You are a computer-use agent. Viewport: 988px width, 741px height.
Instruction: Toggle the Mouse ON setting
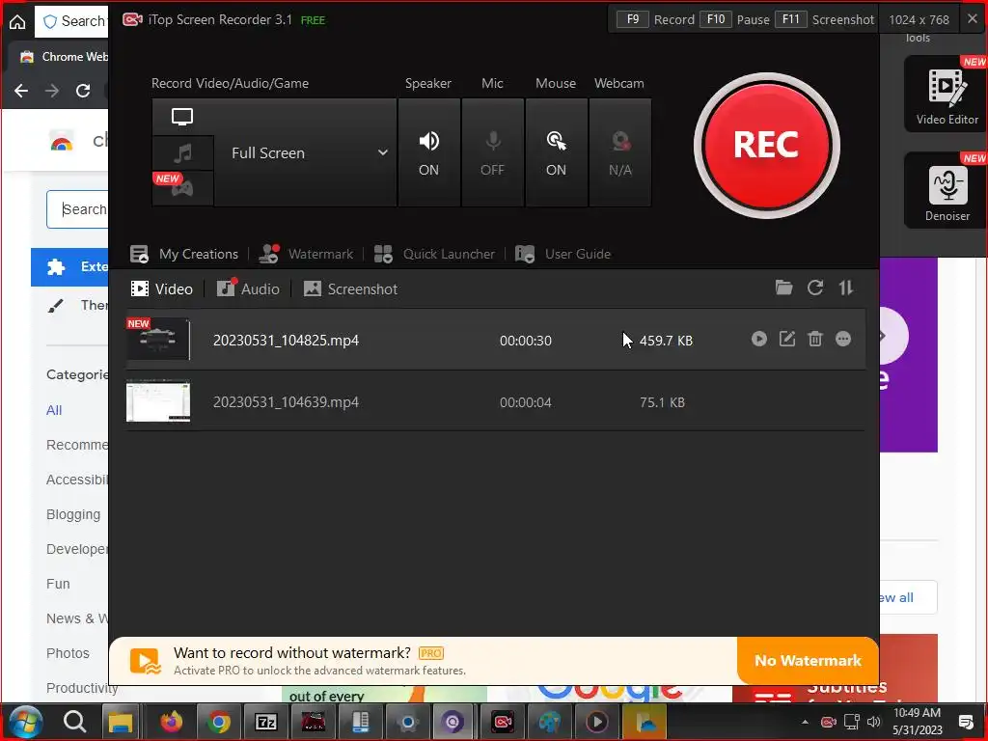(556, 152)
